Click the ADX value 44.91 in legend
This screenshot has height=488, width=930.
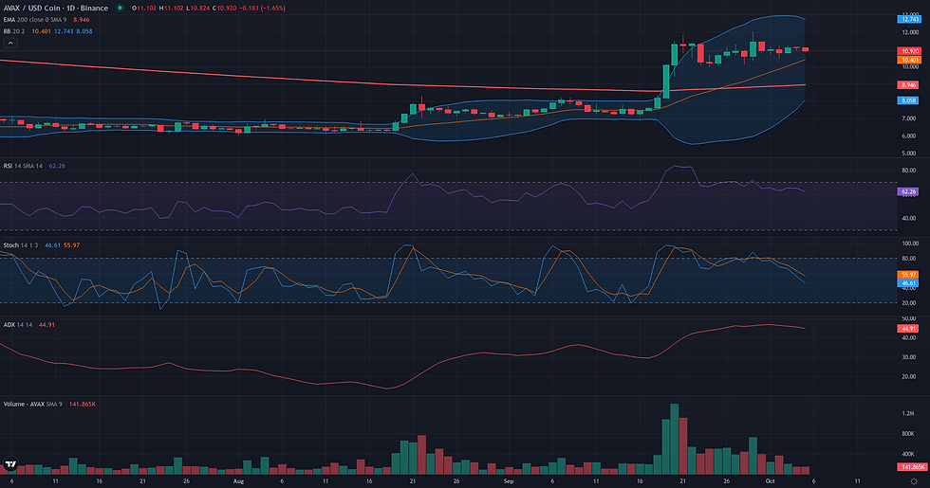coord(46,324)
